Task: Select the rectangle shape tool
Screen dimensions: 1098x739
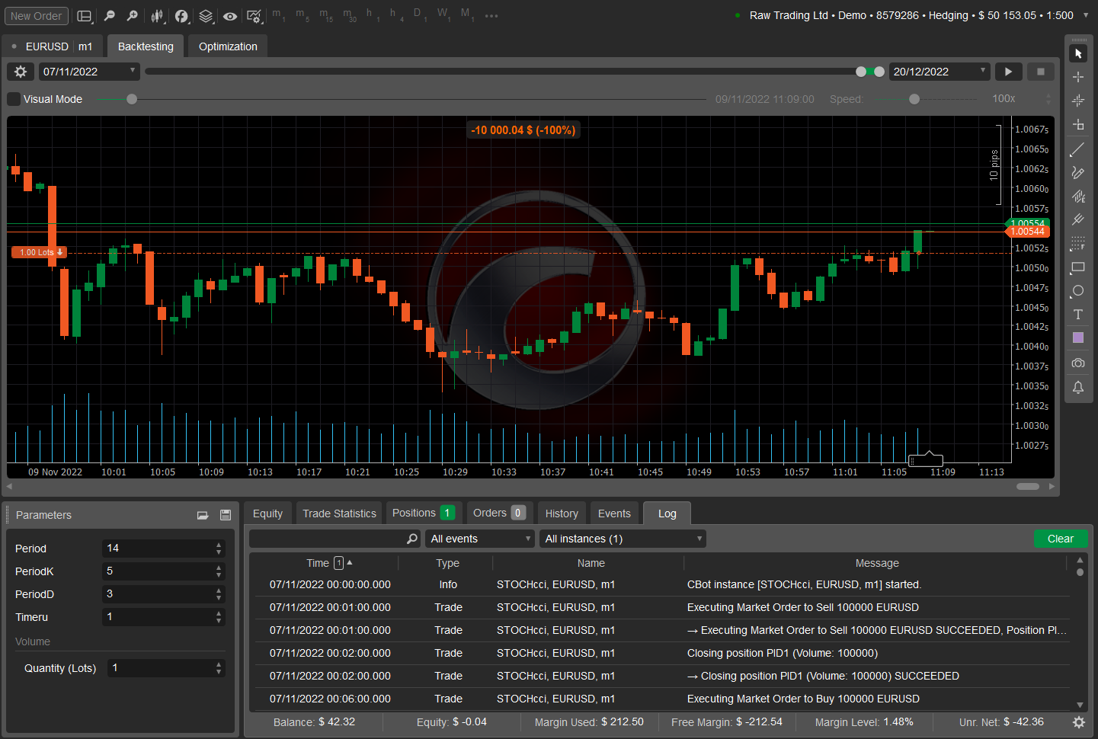Action: (x=1078, y=267)
